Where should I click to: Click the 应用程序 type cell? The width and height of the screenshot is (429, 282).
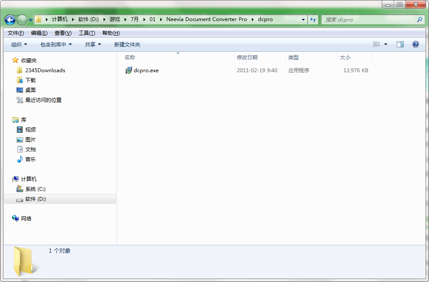[x=298, y=70]
